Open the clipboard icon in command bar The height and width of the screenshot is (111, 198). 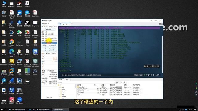[149, 75]
